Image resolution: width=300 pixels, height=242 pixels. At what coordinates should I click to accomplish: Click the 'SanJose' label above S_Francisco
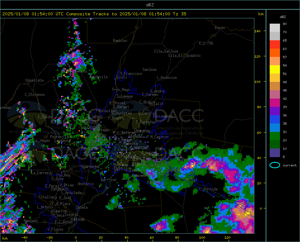(x=149, y=70)
